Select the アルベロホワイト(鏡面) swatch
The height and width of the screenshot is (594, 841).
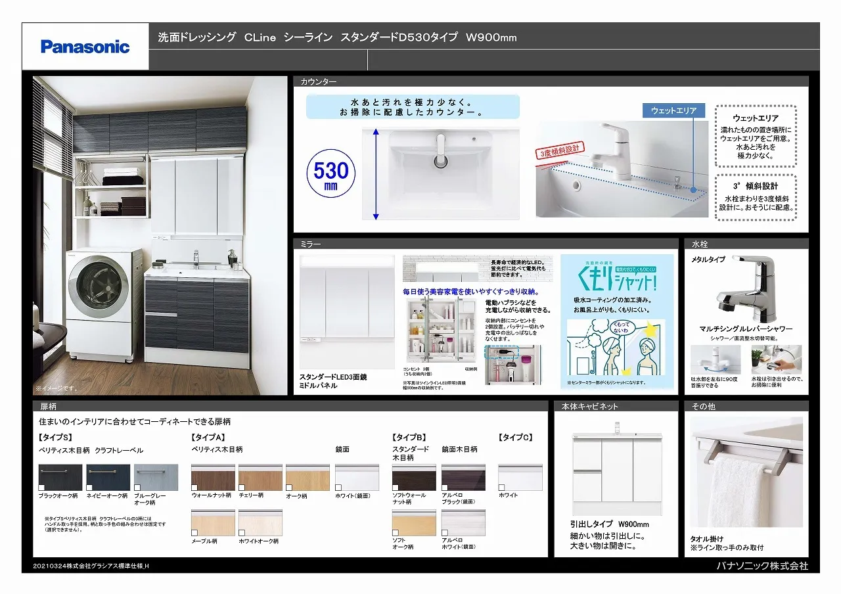tap(463, 523)
